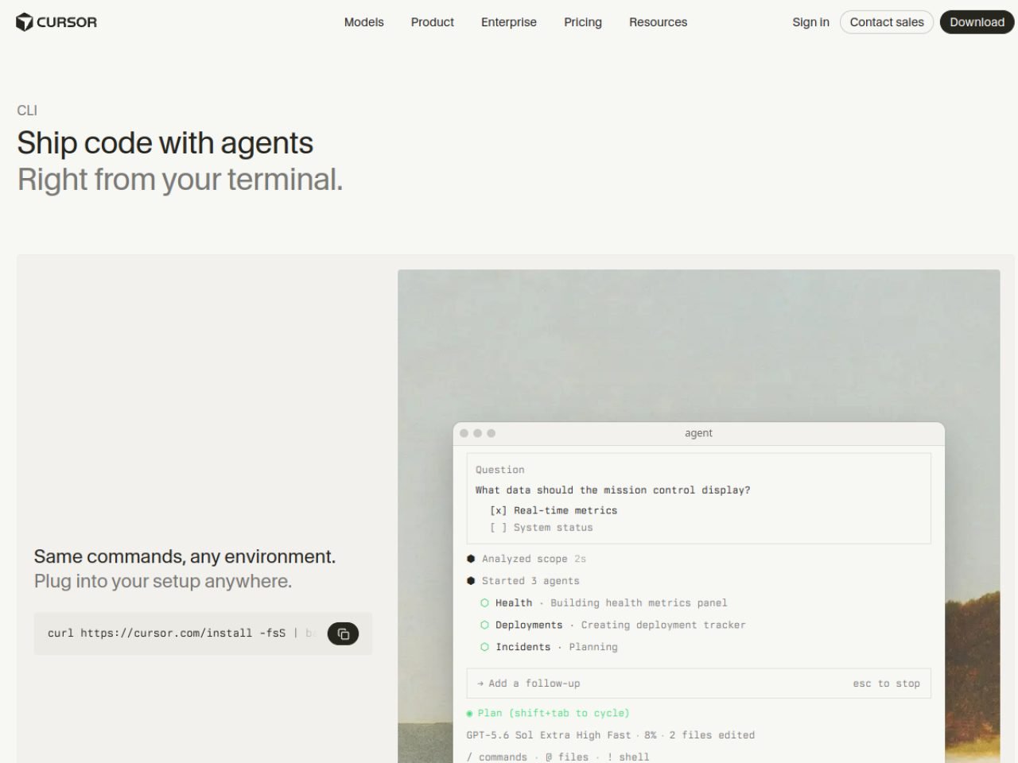The width and height of the screenshot is (1018, 763).
Task: Copy the curl install command
Action: 343,633
